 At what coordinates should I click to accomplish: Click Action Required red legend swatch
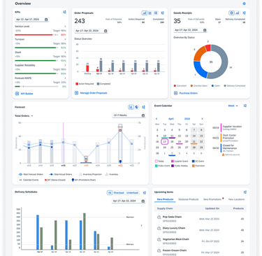coord(77,84)
